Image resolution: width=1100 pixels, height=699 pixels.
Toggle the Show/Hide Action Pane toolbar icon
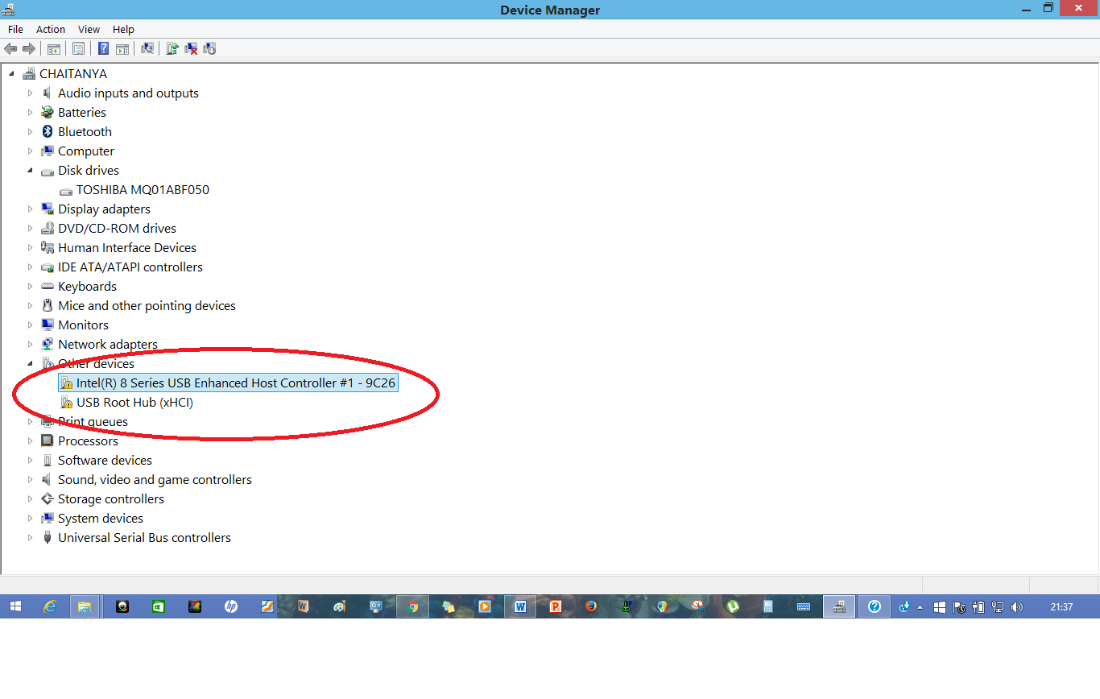click(x=122, y=49)
